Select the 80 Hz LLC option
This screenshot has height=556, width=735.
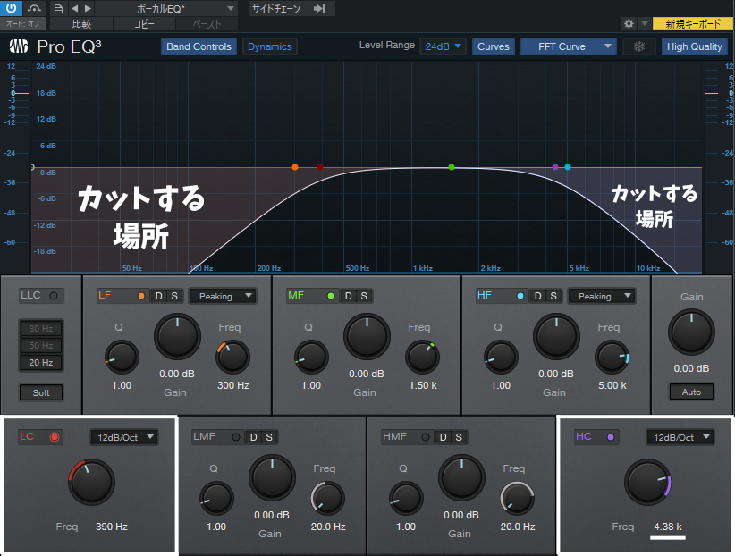click(41, 328)
